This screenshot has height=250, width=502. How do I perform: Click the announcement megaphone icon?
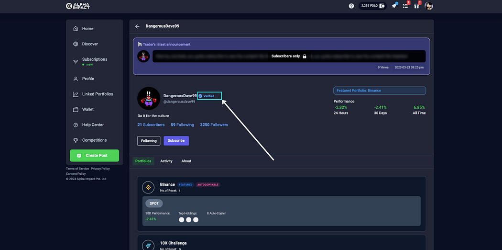(140, 44)
